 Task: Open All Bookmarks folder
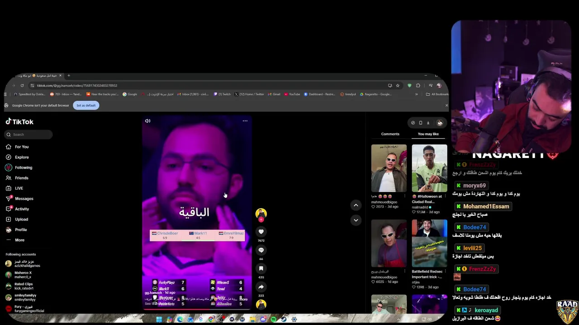point(437,94)
